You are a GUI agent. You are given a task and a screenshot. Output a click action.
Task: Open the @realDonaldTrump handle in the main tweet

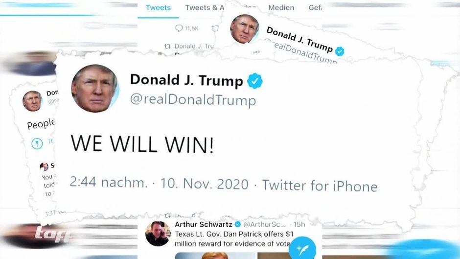point(193,99)
